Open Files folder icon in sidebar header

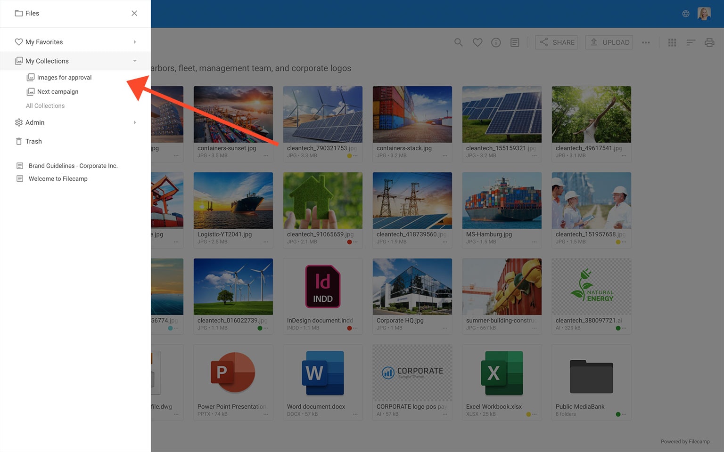[19, 13]
